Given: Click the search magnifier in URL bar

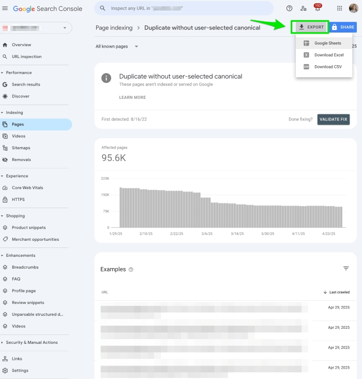Looking at the screenshot, I should [x=102, y=8].
